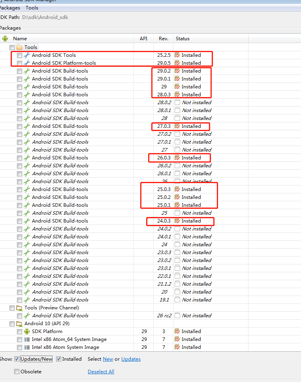Toggle the Updates/New show checkbox
This screenshot has height=382, width=301.
[17, 359]
